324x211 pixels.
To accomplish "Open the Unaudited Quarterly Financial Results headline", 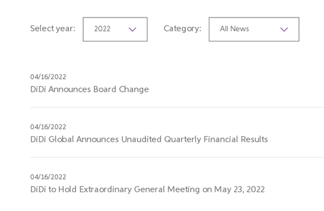I will (x=149, y=139).
